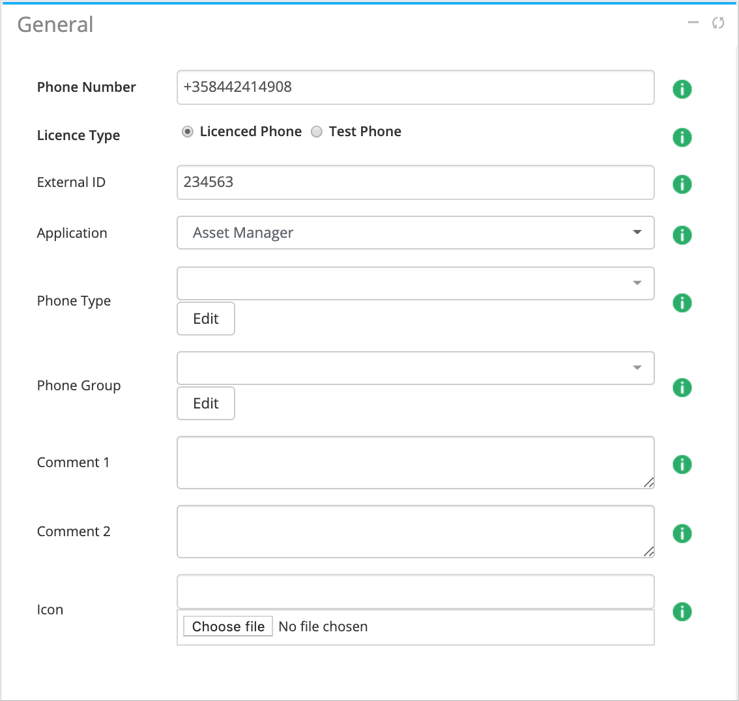Collapse the General panel with minimize icon
This screenshot has height=701, width=739.
pos(693,23)
